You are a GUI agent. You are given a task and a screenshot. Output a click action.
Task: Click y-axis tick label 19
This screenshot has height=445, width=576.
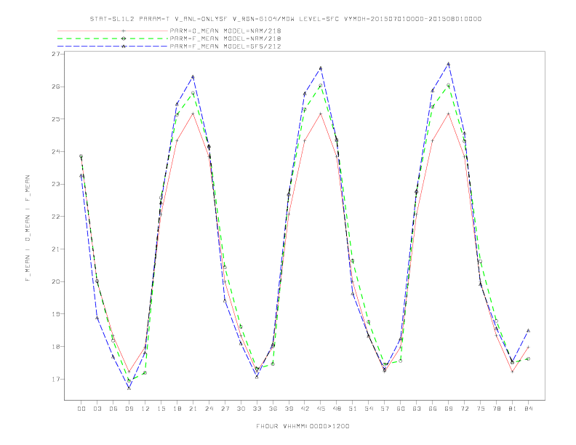(x=55, y=314)
